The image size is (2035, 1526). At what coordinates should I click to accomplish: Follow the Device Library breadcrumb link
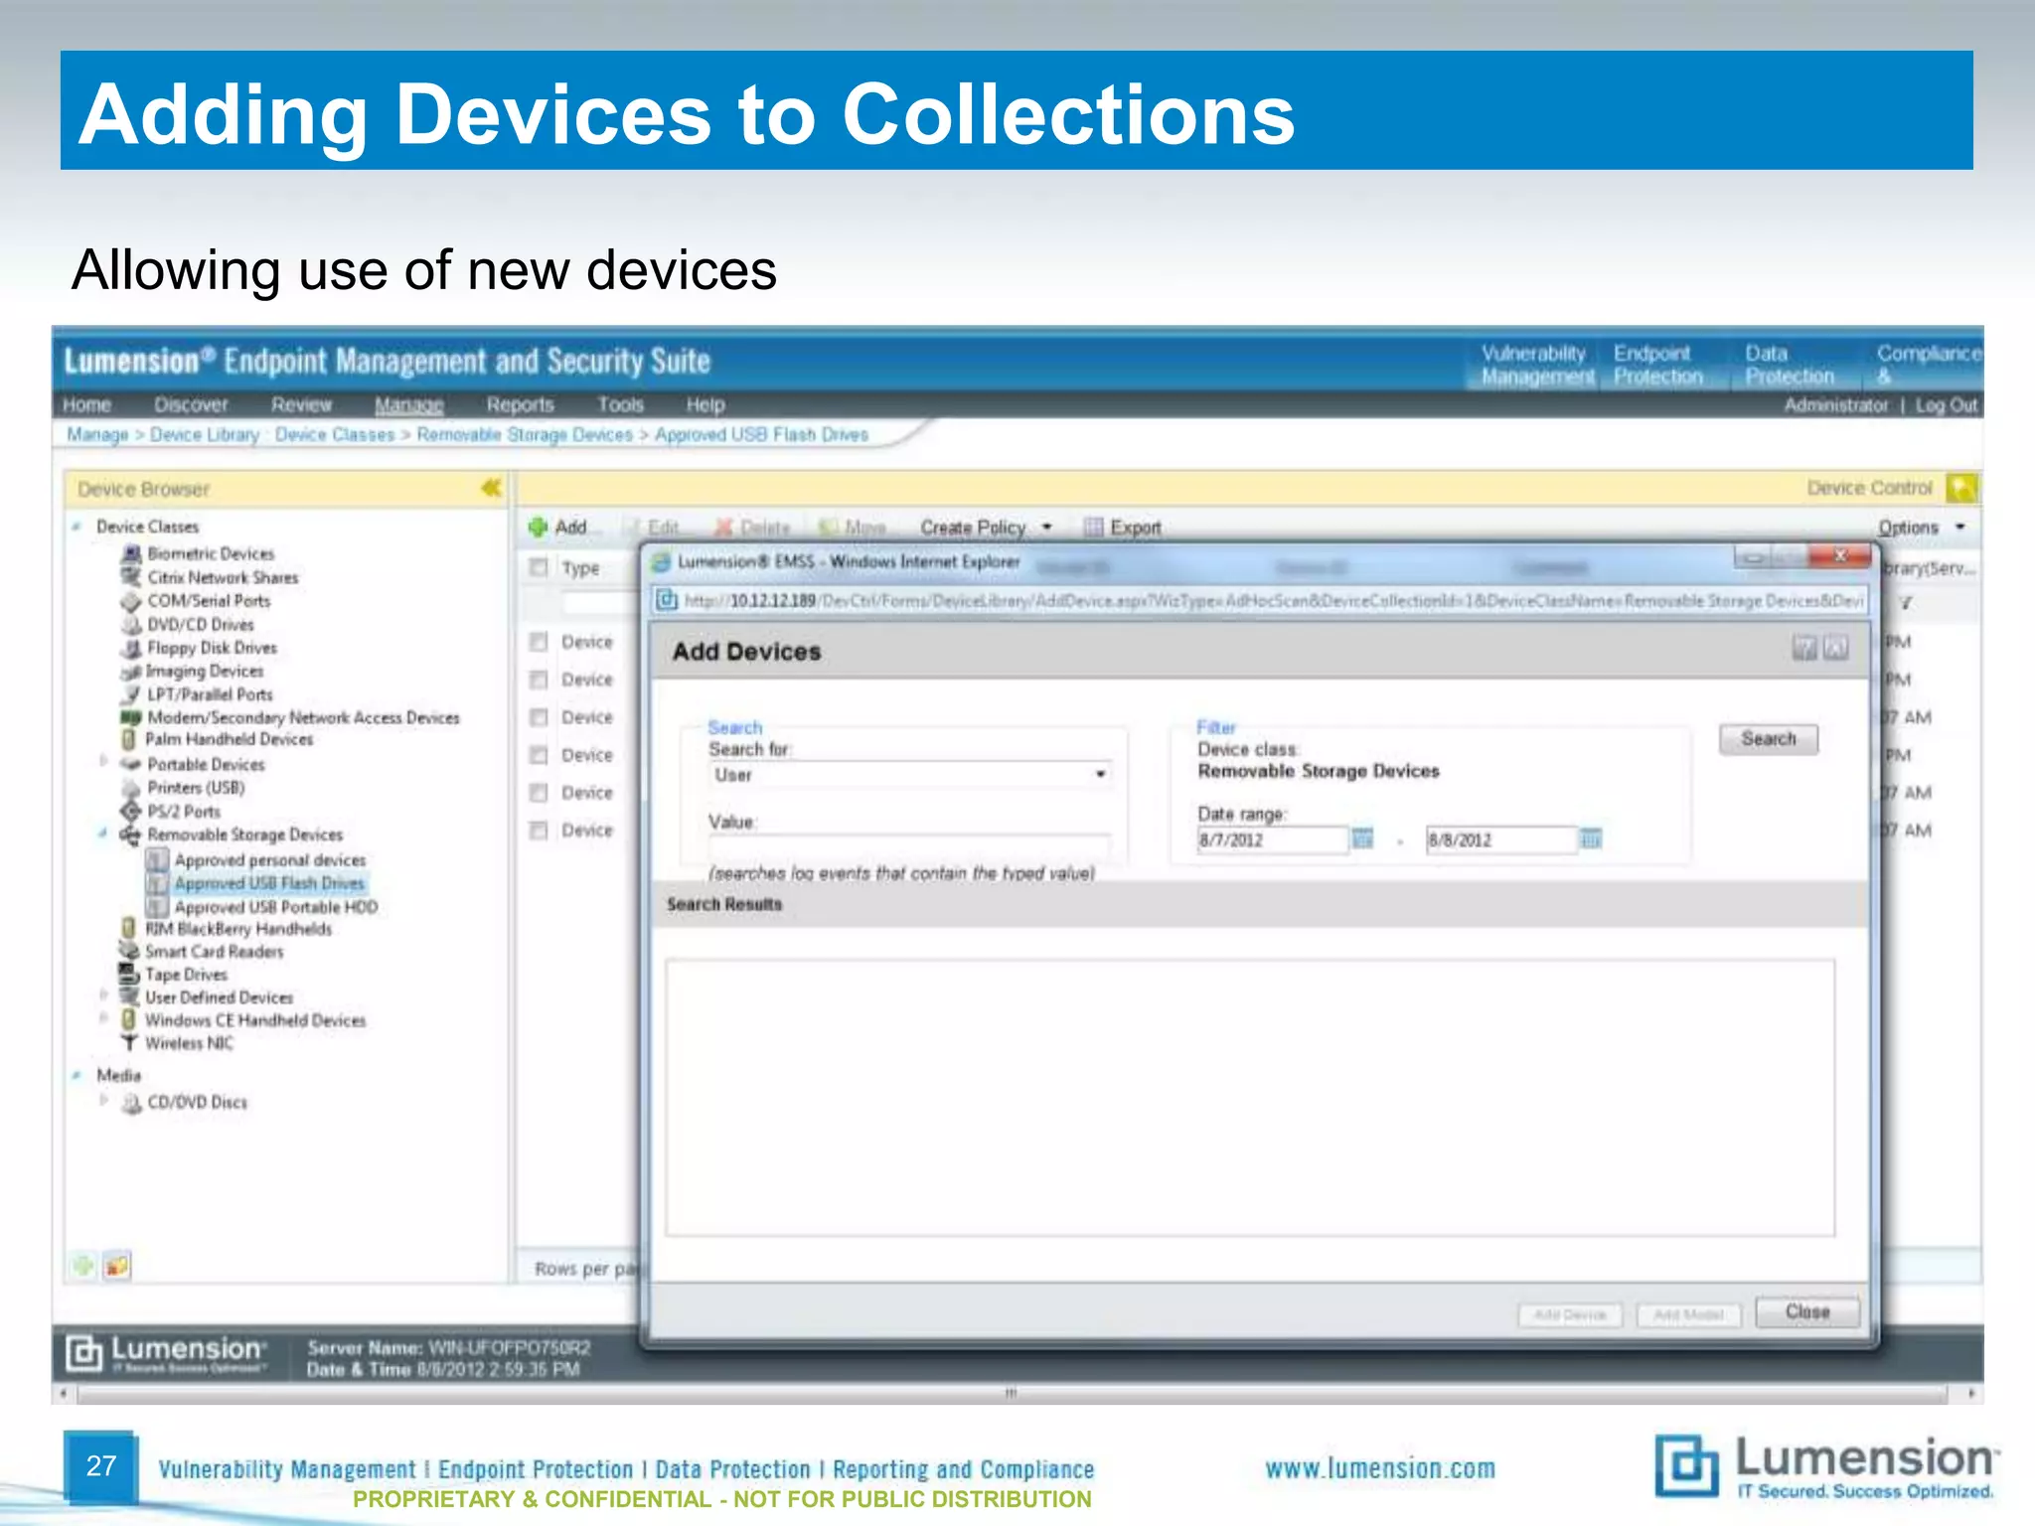coord(205,434)
